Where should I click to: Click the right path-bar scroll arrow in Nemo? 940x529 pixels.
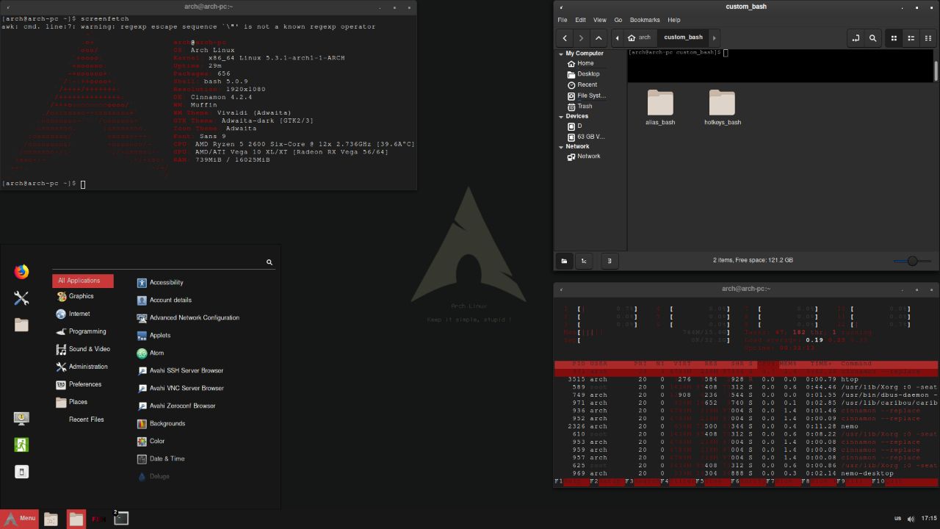[714, 37]
